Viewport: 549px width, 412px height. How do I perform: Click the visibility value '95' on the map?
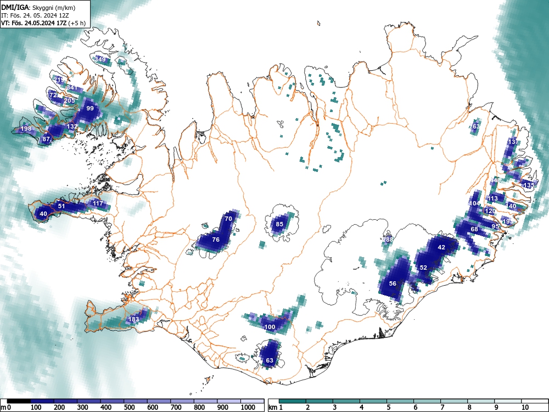tap(495, 226)
